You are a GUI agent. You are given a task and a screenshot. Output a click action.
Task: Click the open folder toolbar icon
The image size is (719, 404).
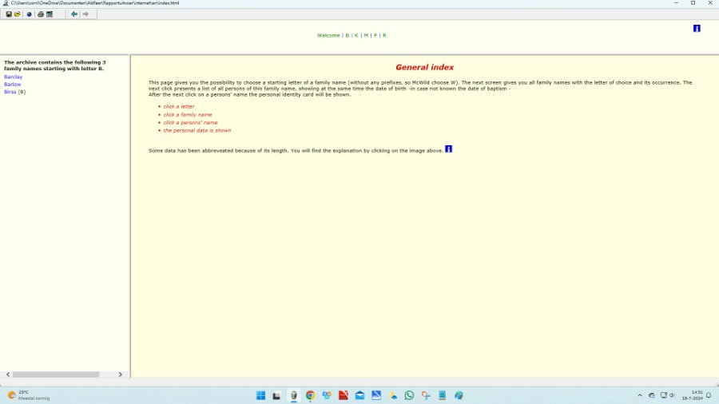pos(18,14)
